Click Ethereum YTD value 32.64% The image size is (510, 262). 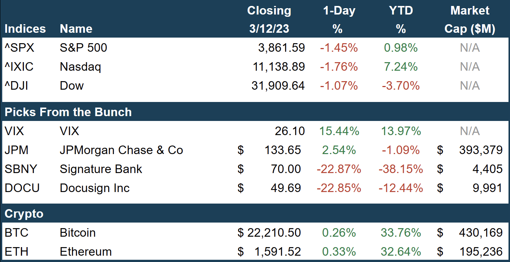[401, 252]
